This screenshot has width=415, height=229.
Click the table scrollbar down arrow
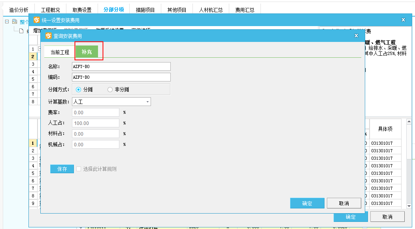click(409, 206)
